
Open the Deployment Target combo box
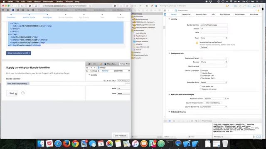[x=214, y=58]
